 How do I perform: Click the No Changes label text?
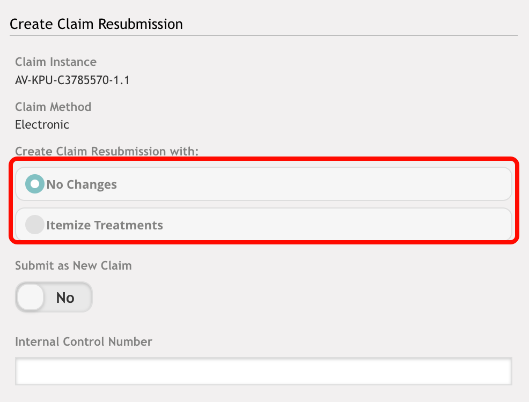coord(82,184)
